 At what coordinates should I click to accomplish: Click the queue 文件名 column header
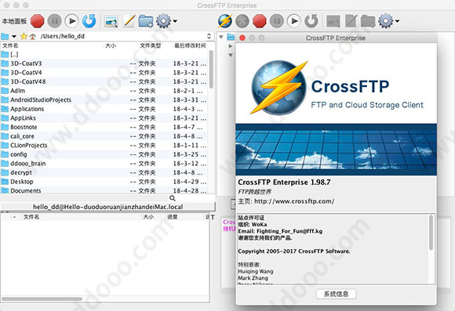click(31, 217)
